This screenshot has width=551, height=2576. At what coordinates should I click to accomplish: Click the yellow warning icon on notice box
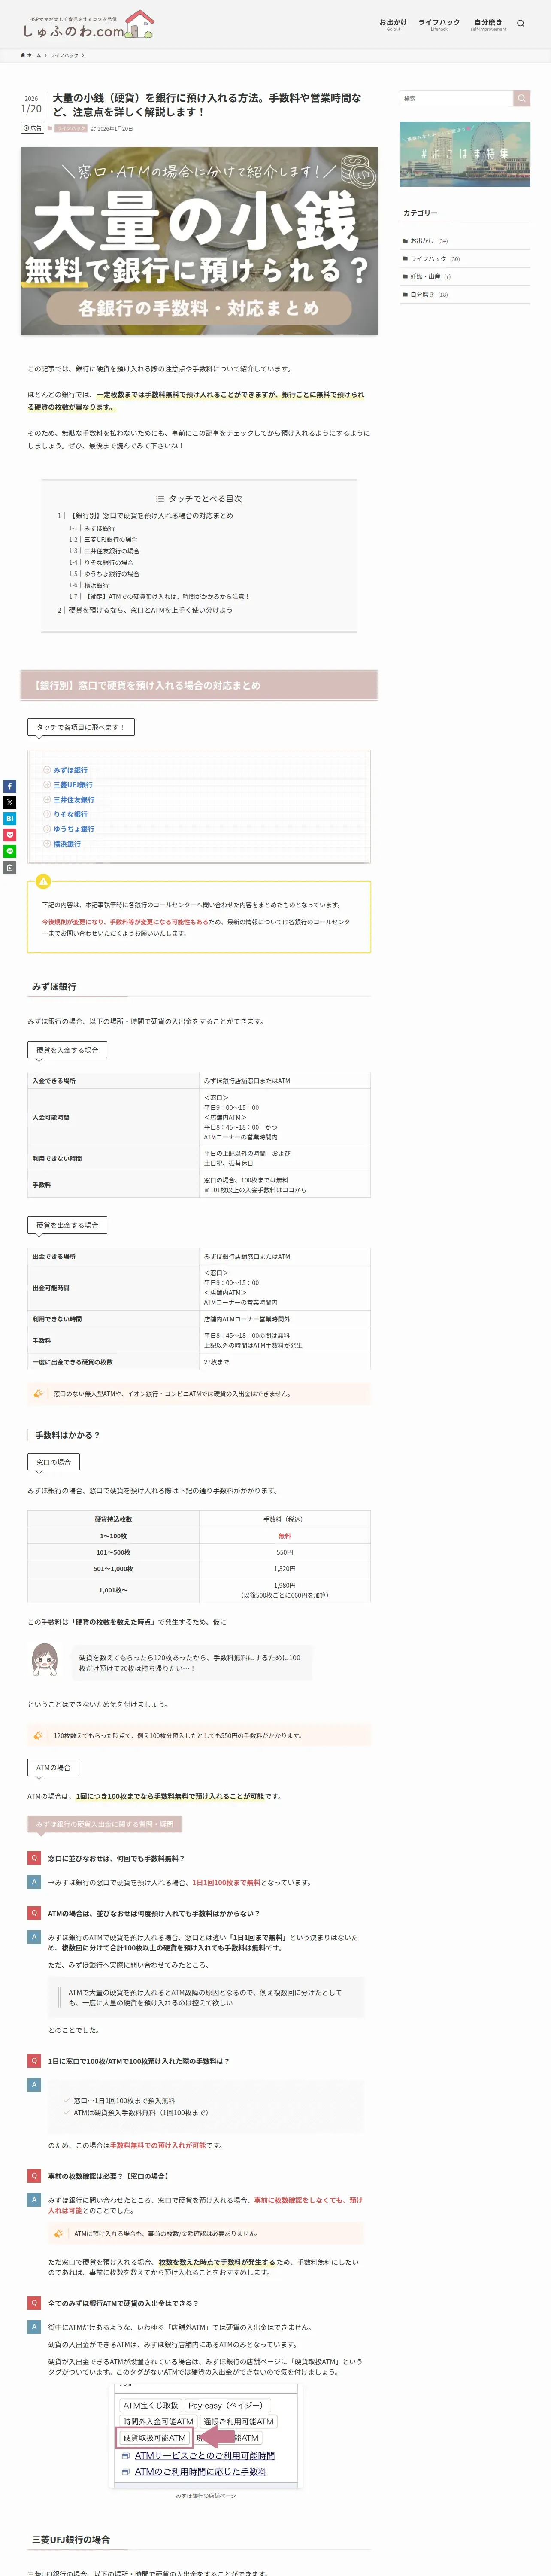pos(43,881)
